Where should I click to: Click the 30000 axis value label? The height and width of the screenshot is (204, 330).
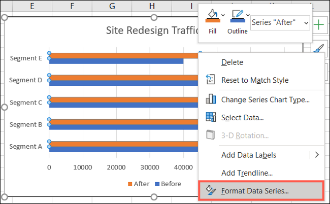pyautogui.click(x=150, y=167)
